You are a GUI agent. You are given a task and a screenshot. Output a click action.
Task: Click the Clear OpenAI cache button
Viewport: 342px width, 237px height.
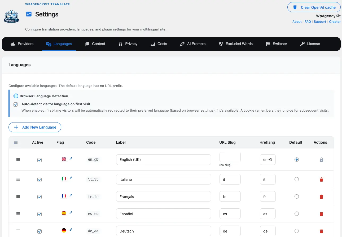(314, 7)
